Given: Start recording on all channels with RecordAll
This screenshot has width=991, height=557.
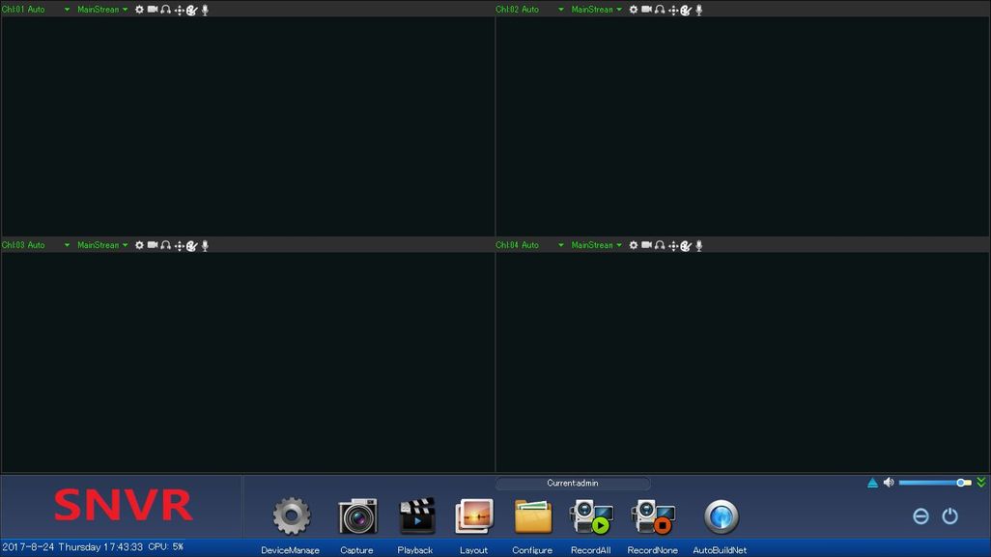Looking at the screenshot, I should click(x=590, y=516).
